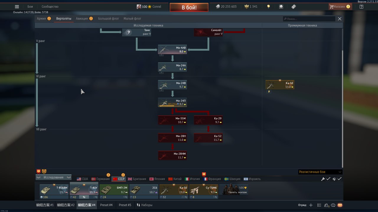Open the hamburger main menu
This screenshot has width=378, height=212.
tap(17, 6)
